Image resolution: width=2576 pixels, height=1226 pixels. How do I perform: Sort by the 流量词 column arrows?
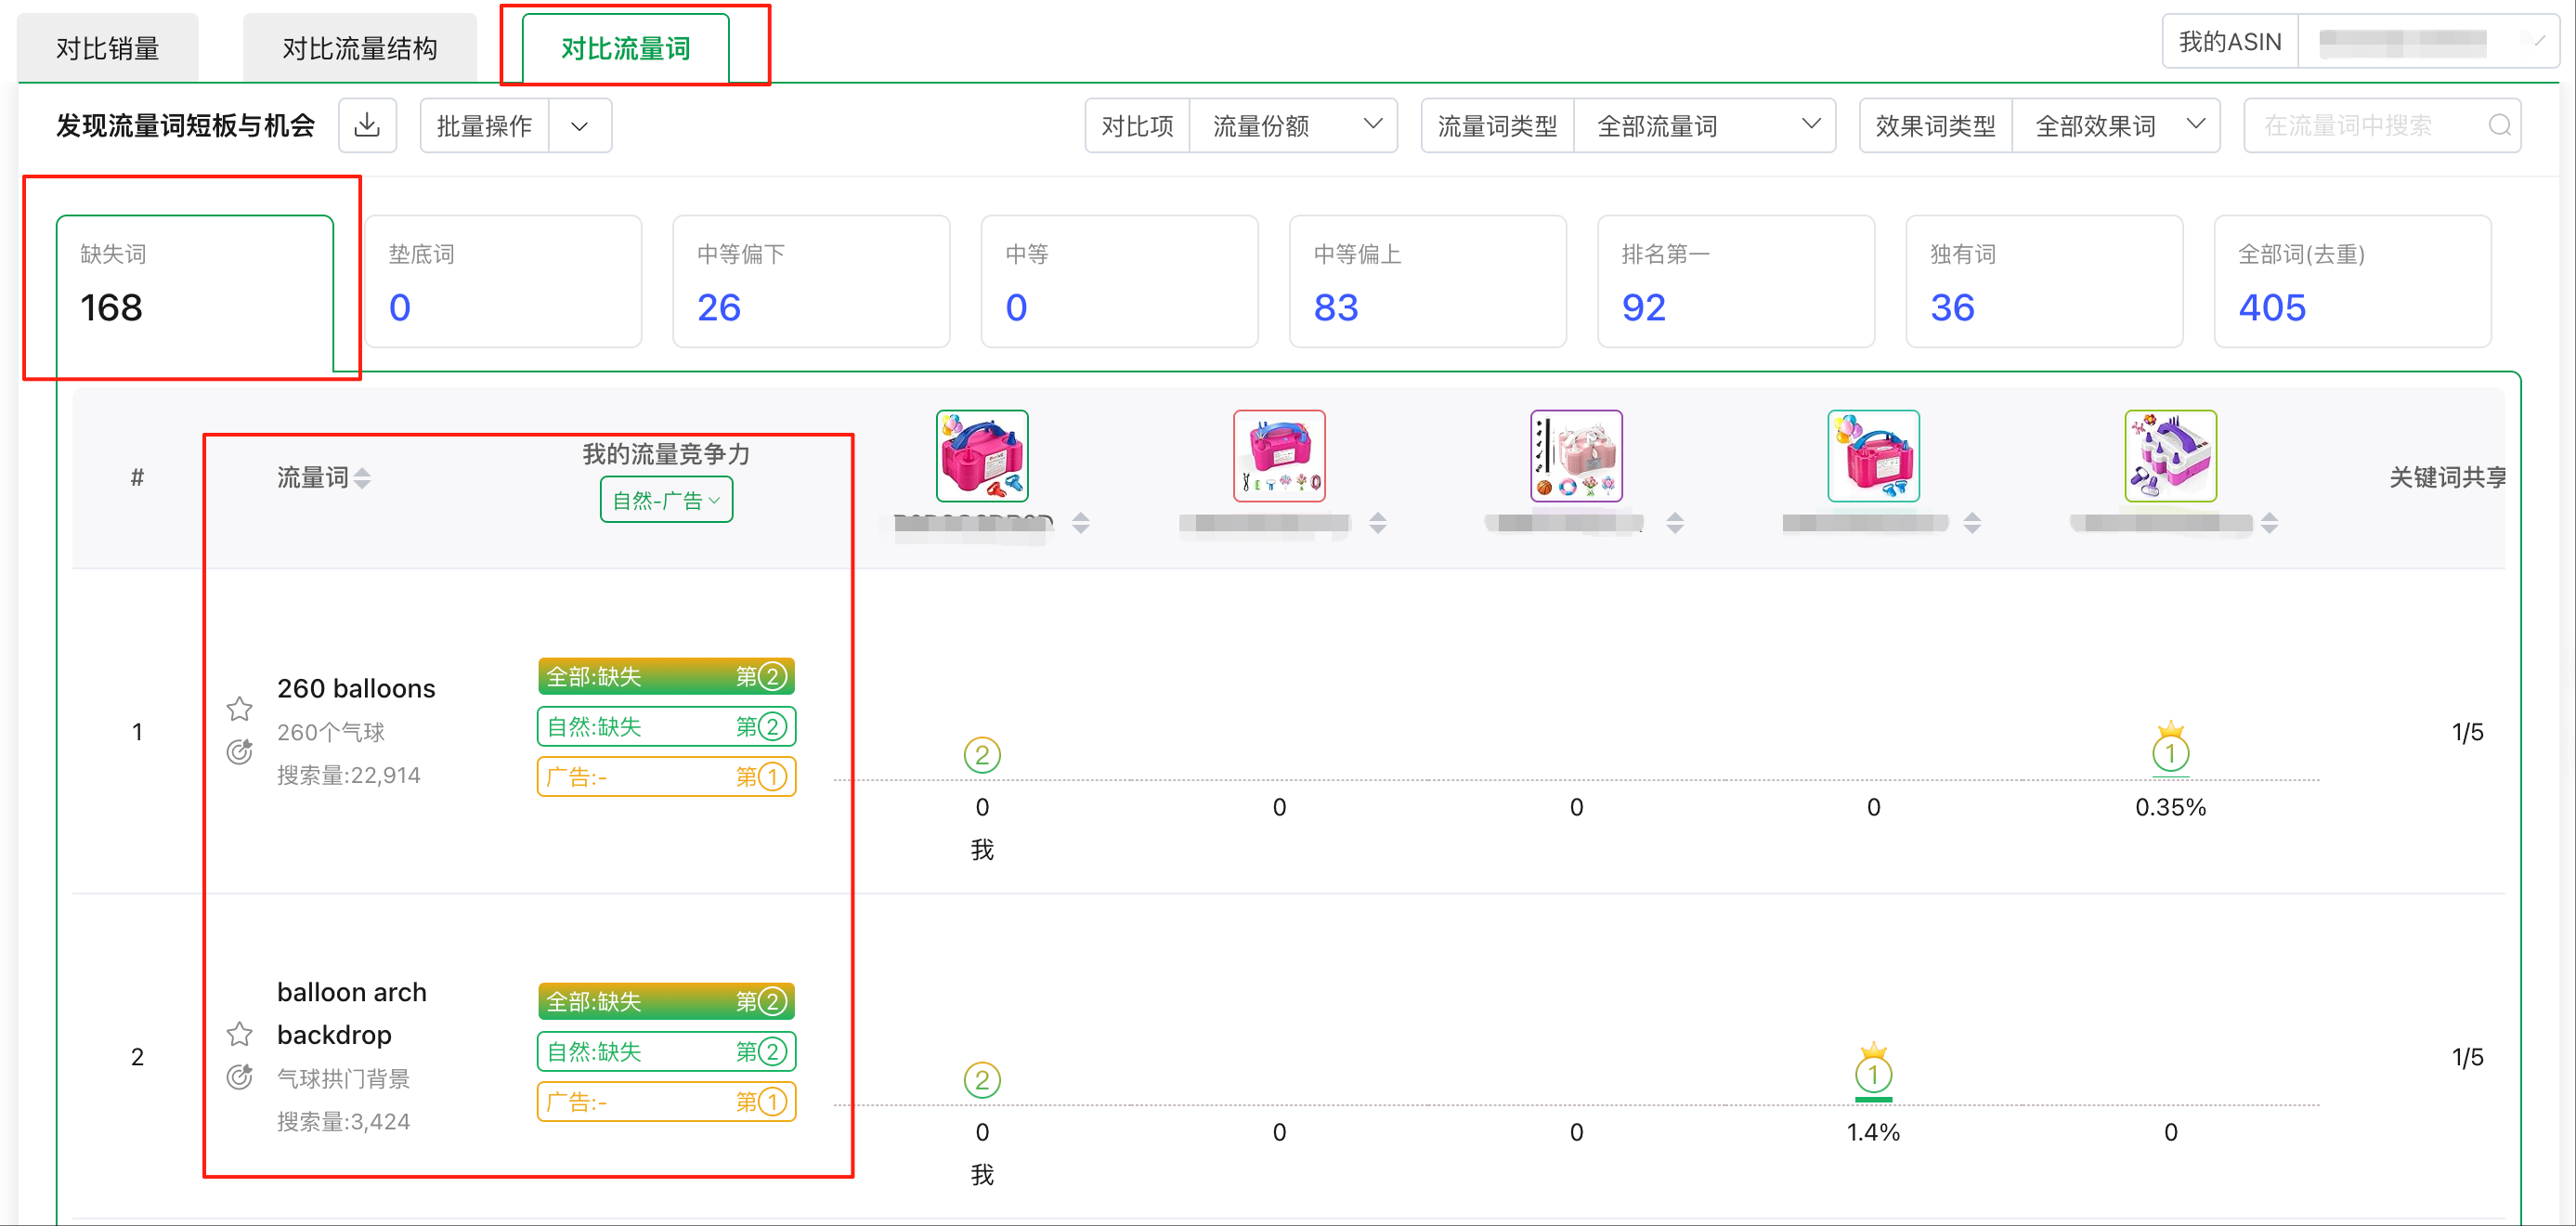(362, 478)
